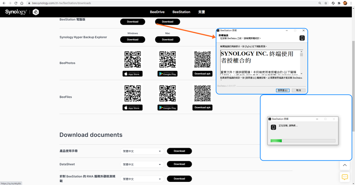Screen dimensions: 355x185
Task: Click BeeFiles apk QR code
Action: 203,93
